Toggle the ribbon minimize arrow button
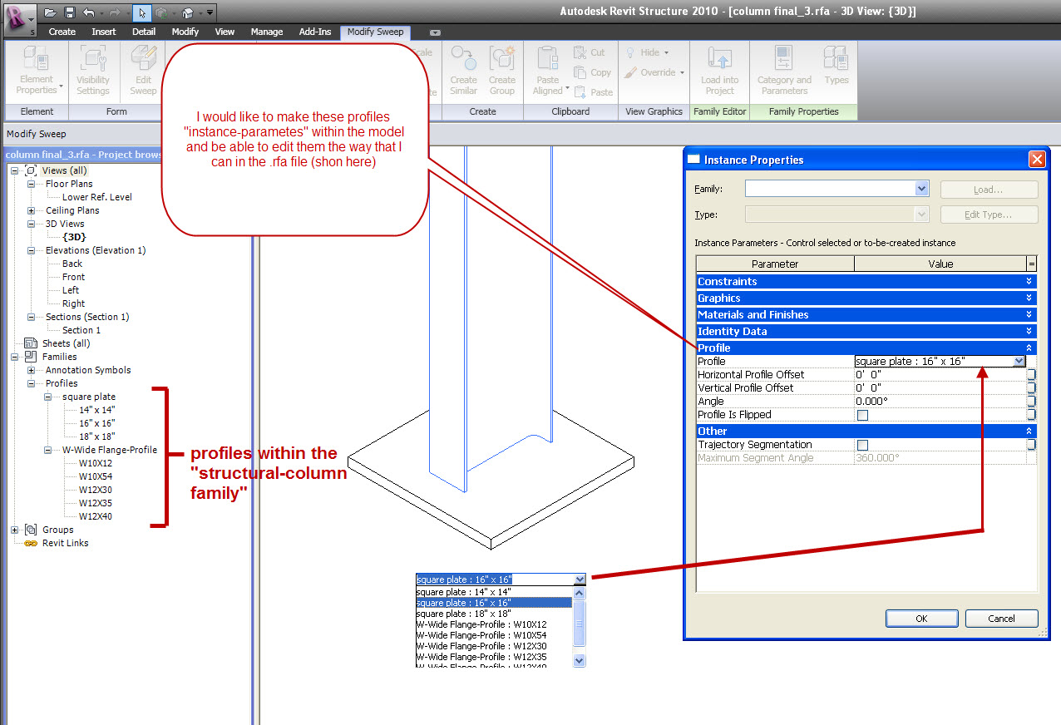This screenshot has width=1061, height=725. click(x=435, y=32)
